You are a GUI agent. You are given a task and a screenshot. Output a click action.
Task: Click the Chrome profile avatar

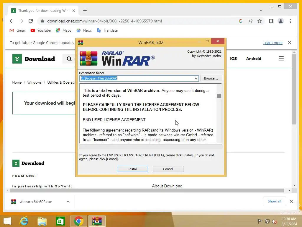[281, 21]
